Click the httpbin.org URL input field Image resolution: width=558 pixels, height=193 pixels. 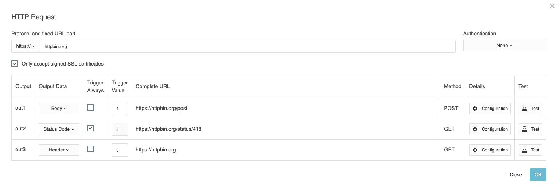(247, 46)
